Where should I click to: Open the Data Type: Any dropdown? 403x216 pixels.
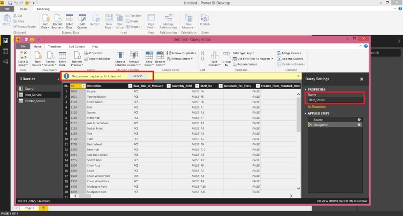[x=243, y=53]
